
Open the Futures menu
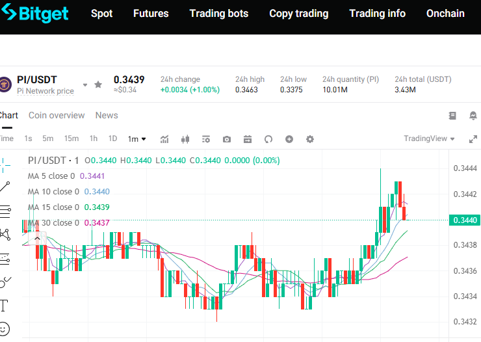coord(150,14)
